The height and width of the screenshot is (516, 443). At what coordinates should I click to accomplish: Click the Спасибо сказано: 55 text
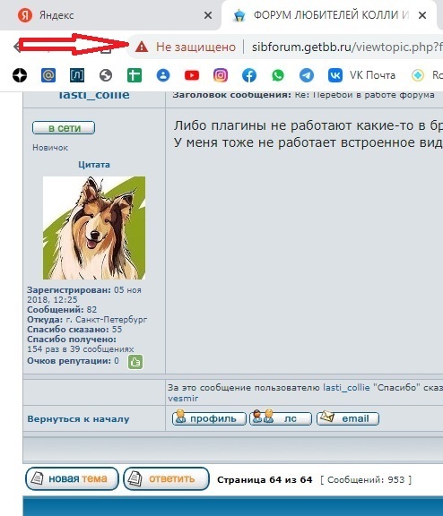coord(74,330)
